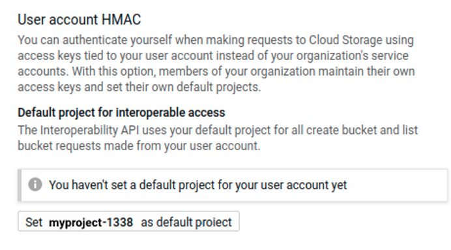Click the gray info circle icon
This screenshot has height=250, width=451.
(x=35, y=185)
